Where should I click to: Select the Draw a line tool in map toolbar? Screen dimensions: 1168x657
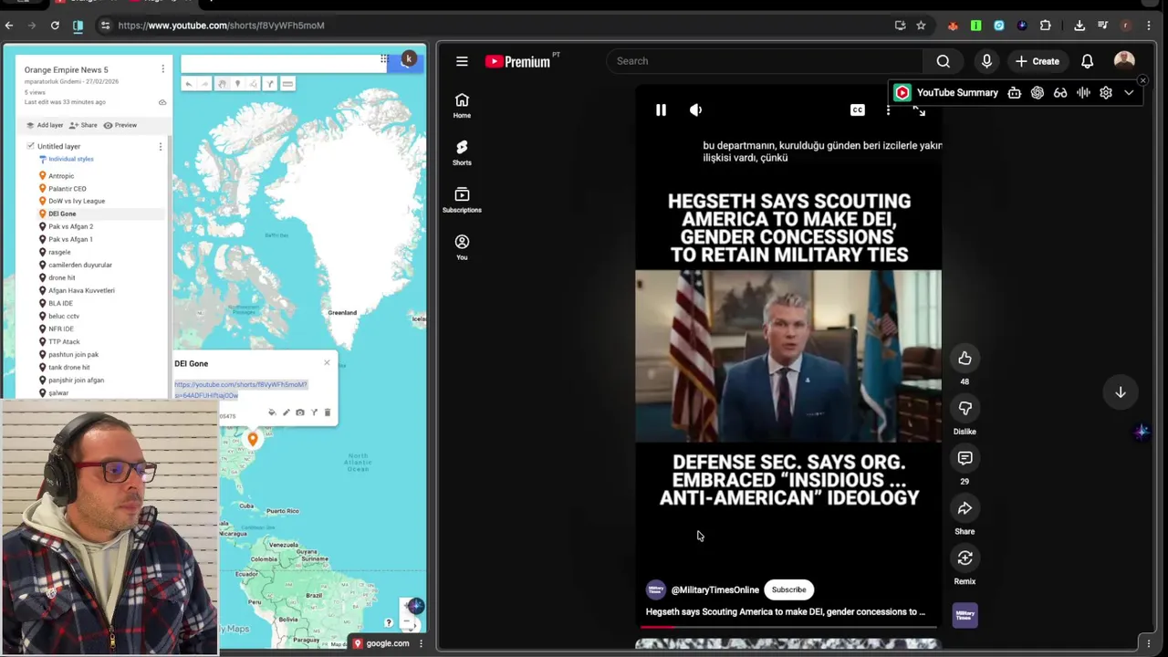click(x=254, y=84)
